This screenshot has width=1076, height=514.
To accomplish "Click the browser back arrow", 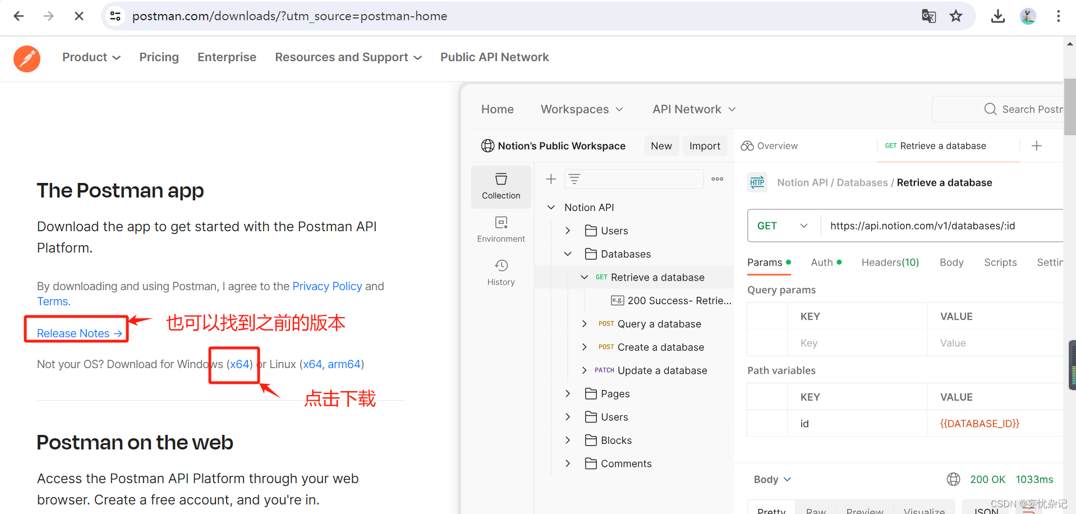I will coord(19,16).
